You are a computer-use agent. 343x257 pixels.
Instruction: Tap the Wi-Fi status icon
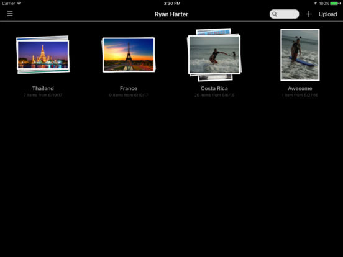[x=19, y=4]
